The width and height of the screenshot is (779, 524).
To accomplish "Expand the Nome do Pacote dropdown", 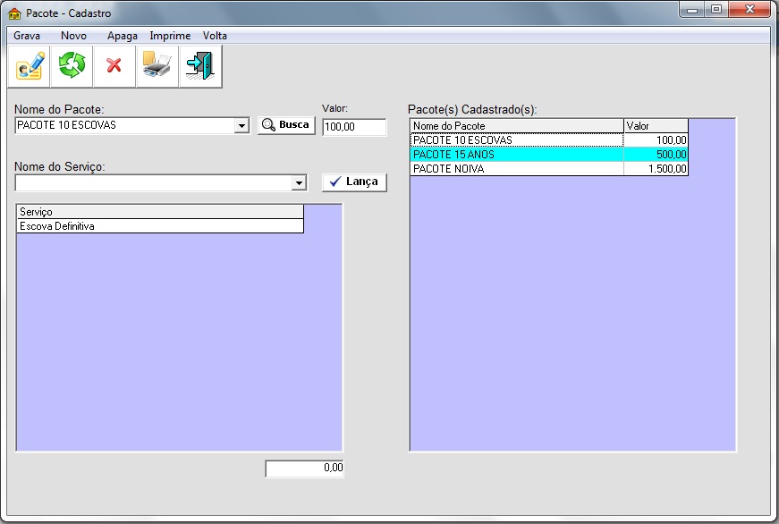I will click(x=241, y=126).
